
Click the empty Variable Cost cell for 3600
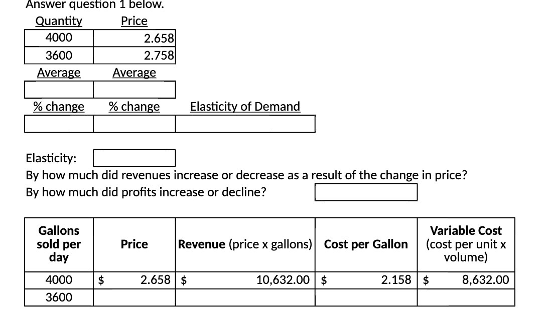pos(466,297)
